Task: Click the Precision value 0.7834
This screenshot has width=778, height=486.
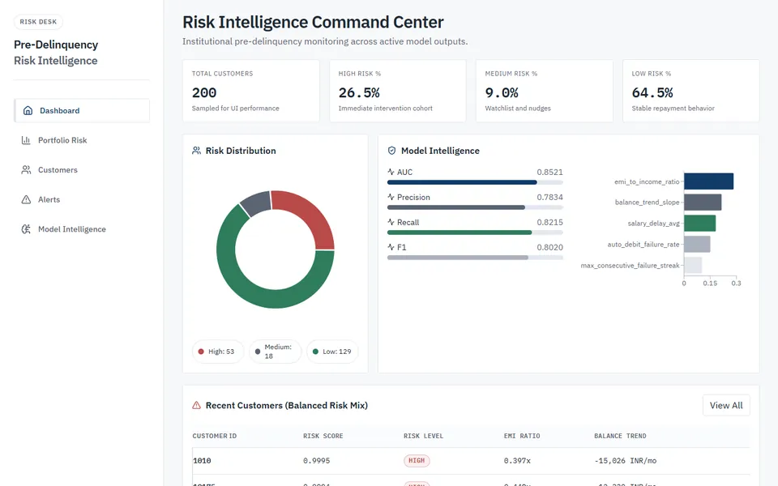Action: tap(549, 197)
